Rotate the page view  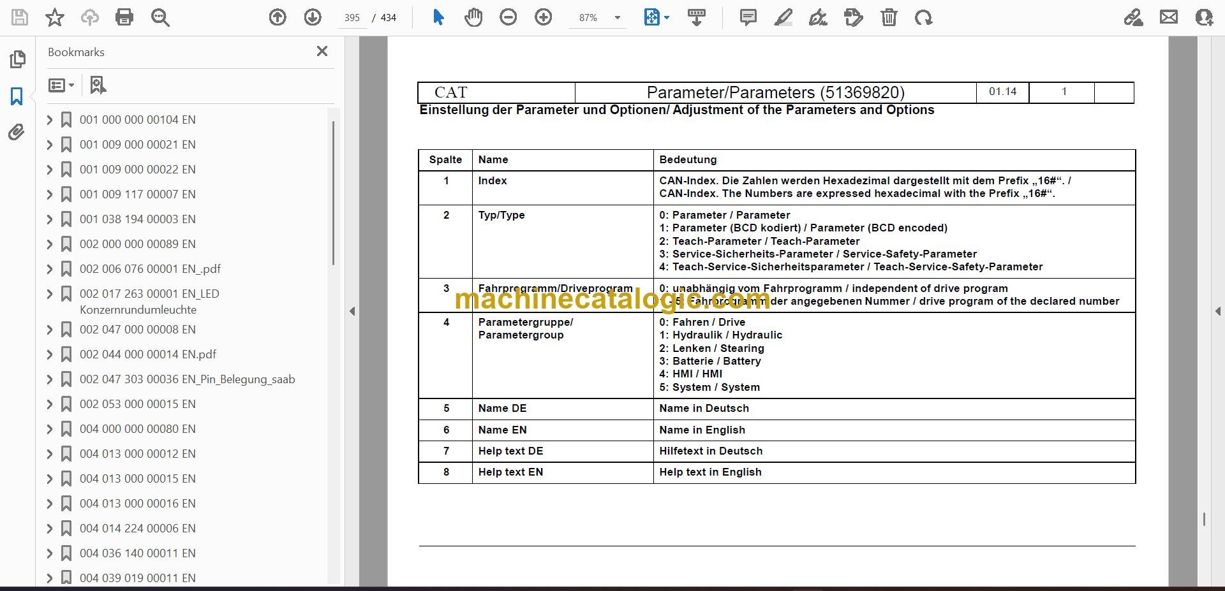pyautogui.click(x=923, y=17)
